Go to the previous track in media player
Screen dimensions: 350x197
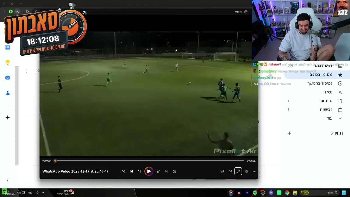pyautogui.click(x=132, y=171)
